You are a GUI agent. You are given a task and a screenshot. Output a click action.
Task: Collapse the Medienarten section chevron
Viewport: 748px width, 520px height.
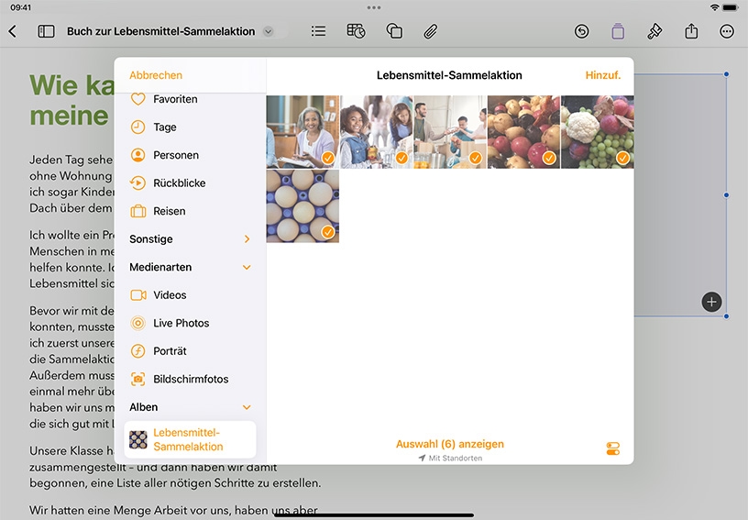247,267
